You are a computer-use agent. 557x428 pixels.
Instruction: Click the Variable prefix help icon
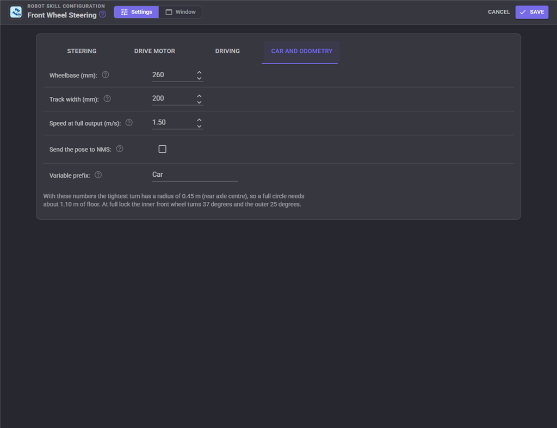[x=98, y=175]
